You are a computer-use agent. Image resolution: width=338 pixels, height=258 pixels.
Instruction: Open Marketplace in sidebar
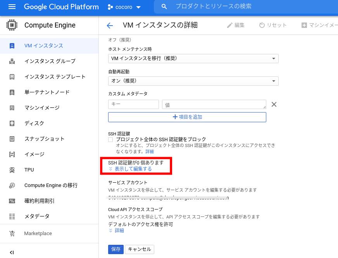point(49,234)
